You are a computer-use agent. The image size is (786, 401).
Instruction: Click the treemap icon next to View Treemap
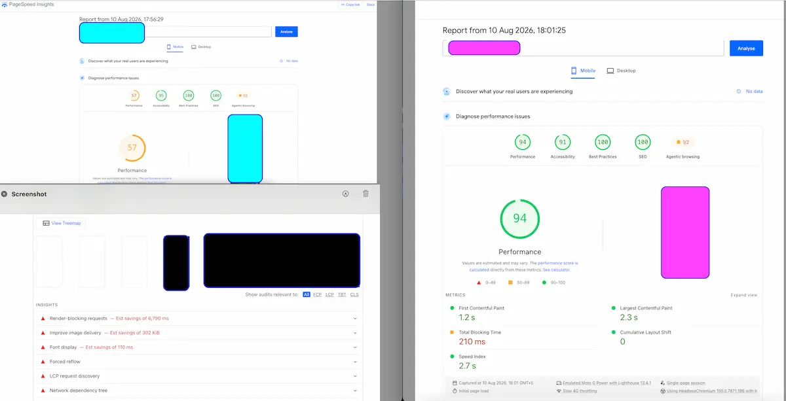[46, 223]
